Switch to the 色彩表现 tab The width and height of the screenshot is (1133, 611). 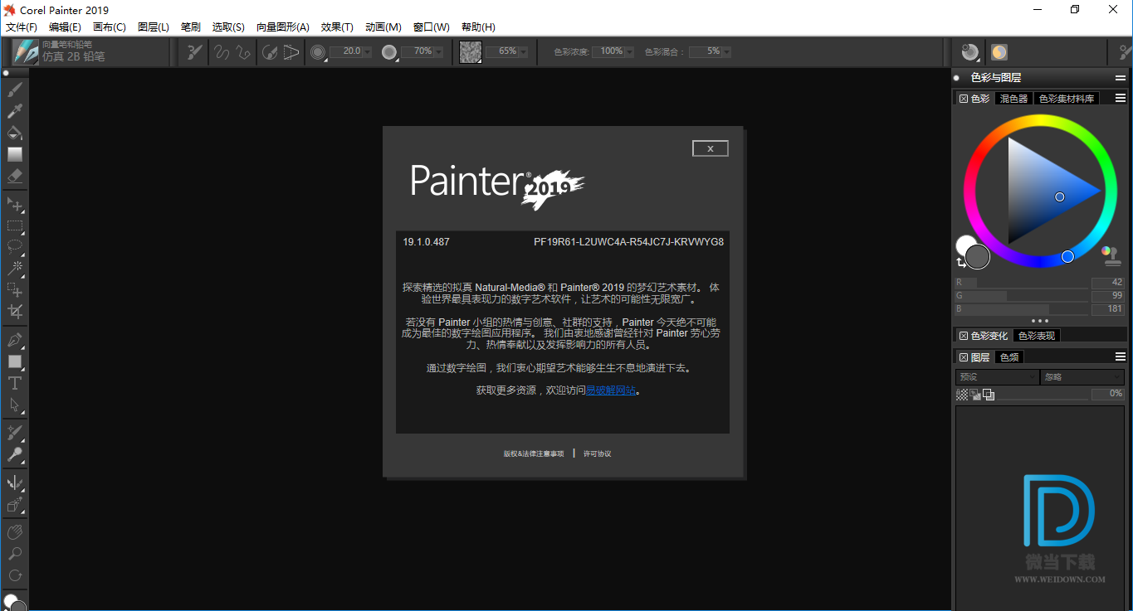click(x=1037, y=336)
